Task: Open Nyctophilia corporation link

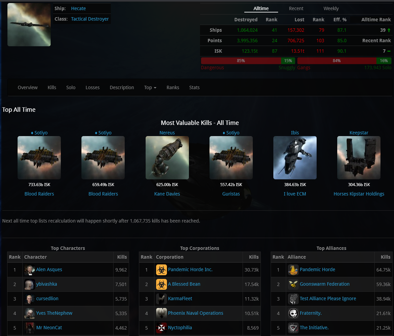Action: pyautogui.click(x=180, y=328)
